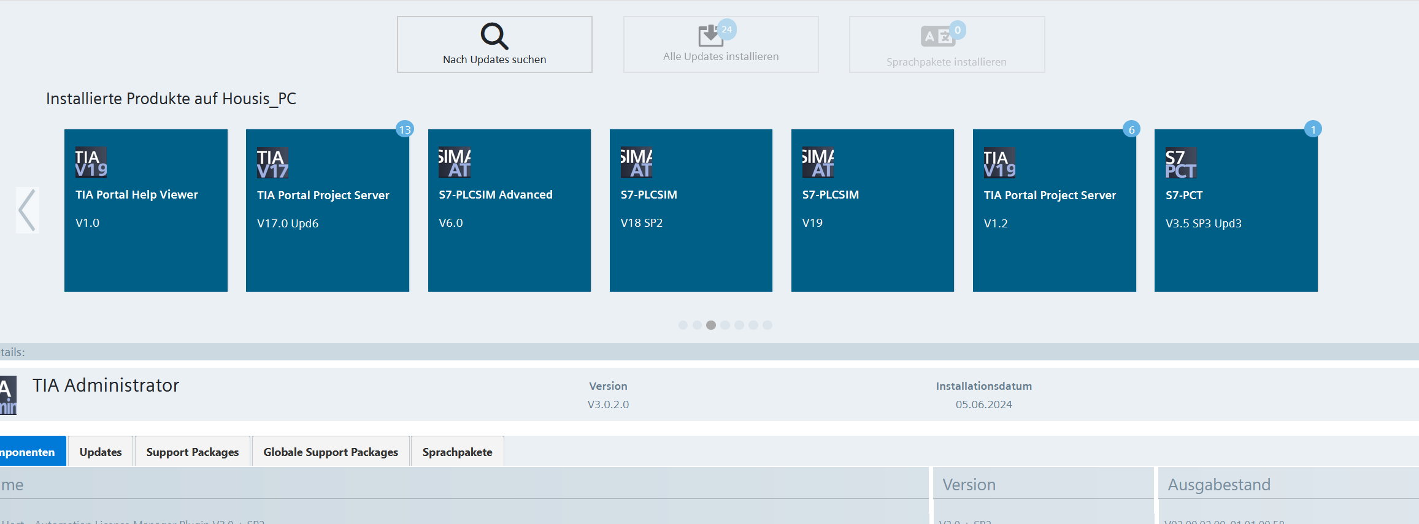Click the Installationsdatum label
Viewport: 1419px width, 524px height.
click(984, 386)
